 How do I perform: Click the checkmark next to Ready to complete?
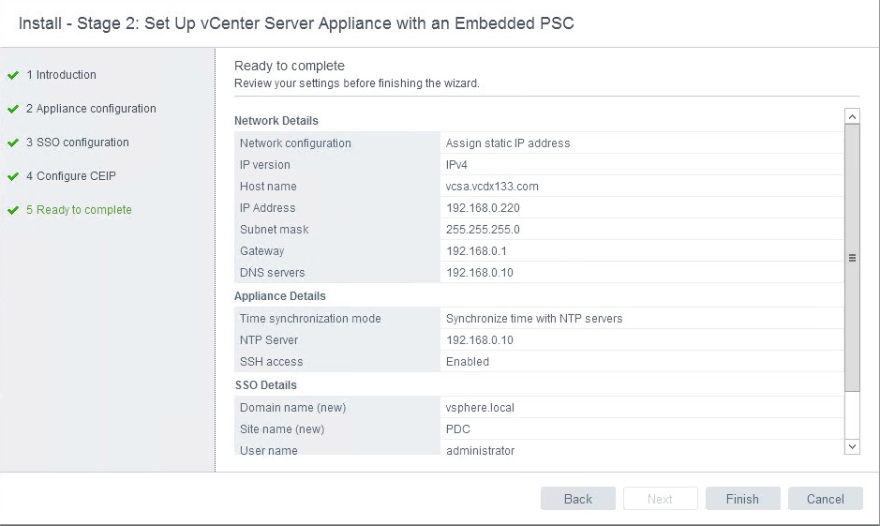[13, 210]
